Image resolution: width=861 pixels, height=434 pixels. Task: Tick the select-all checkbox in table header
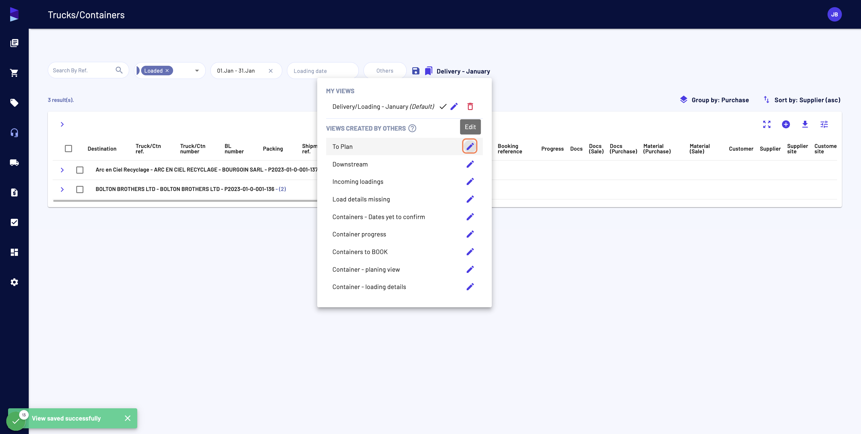click(x=68, y=148)
